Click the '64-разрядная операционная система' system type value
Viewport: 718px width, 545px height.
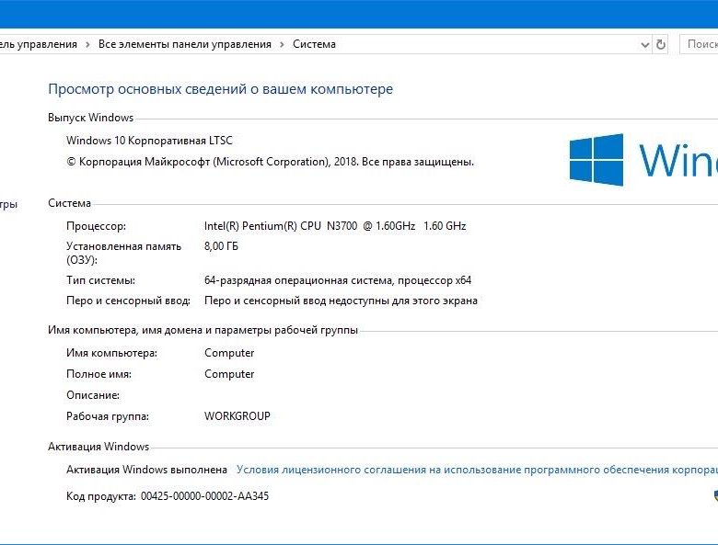point(337,280)
